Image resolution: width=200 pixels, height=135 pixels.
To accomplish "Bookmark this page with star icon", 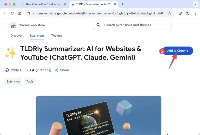I will [x=169, y=13].
